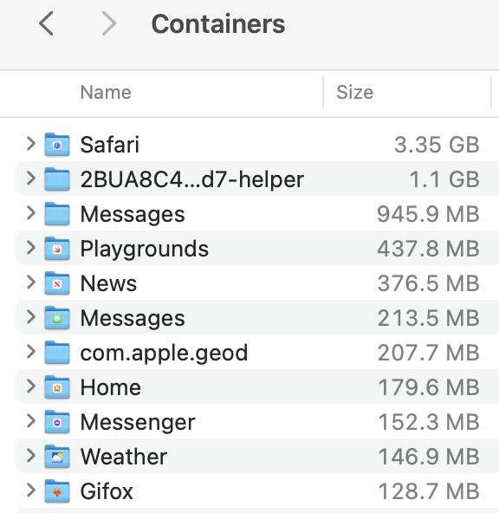Select the 213.5 MB Messages row

click(x=257, y=318)
